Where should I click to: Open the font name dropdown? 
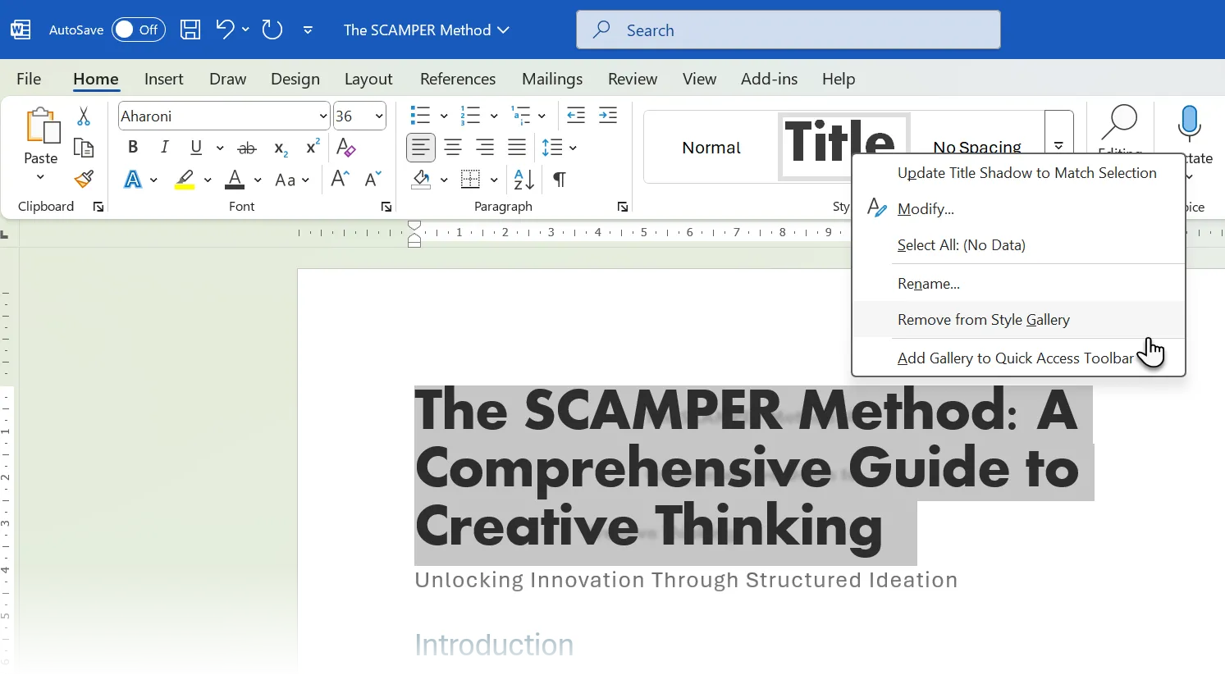pyautogui.click(x=322, y=116)
